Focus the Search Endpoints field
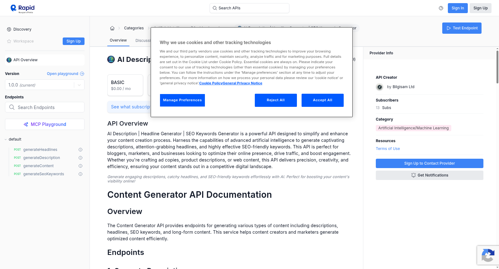The width and height of the screenshot is (499, 269). pyautogui.click(x=45, y=107)
